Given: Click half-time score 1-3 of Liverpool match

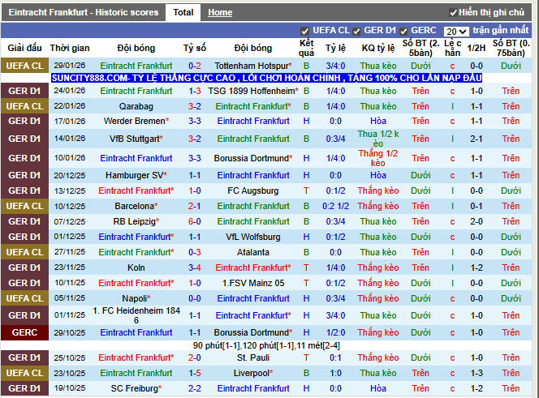Looking at the screenshot, I should pyautogui.click(x=476, y=373).
